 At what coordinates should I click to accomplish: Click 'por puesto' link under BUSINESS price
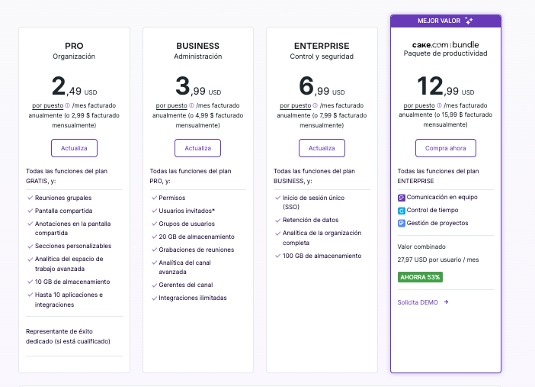pos(171,105)
